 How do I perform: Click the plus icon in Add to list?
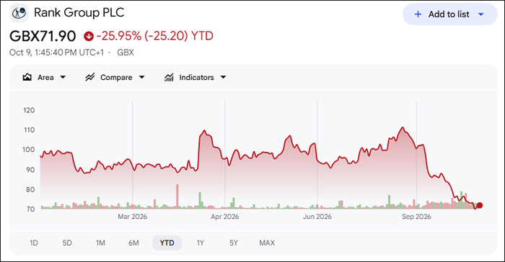click(418, 14)
